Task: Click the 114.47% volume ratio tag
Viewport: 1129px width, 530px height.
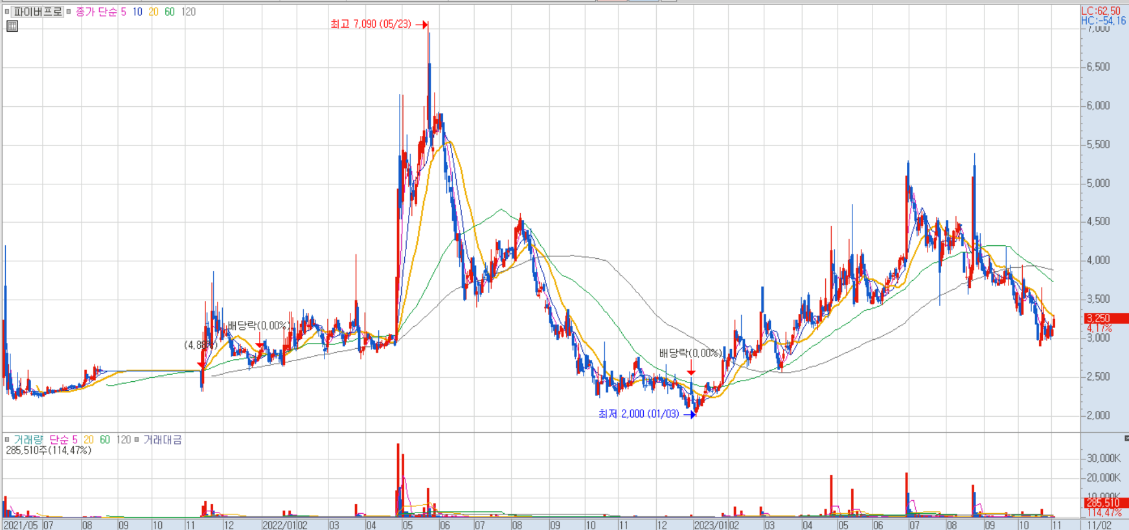Action: [x=1104, y=513]
